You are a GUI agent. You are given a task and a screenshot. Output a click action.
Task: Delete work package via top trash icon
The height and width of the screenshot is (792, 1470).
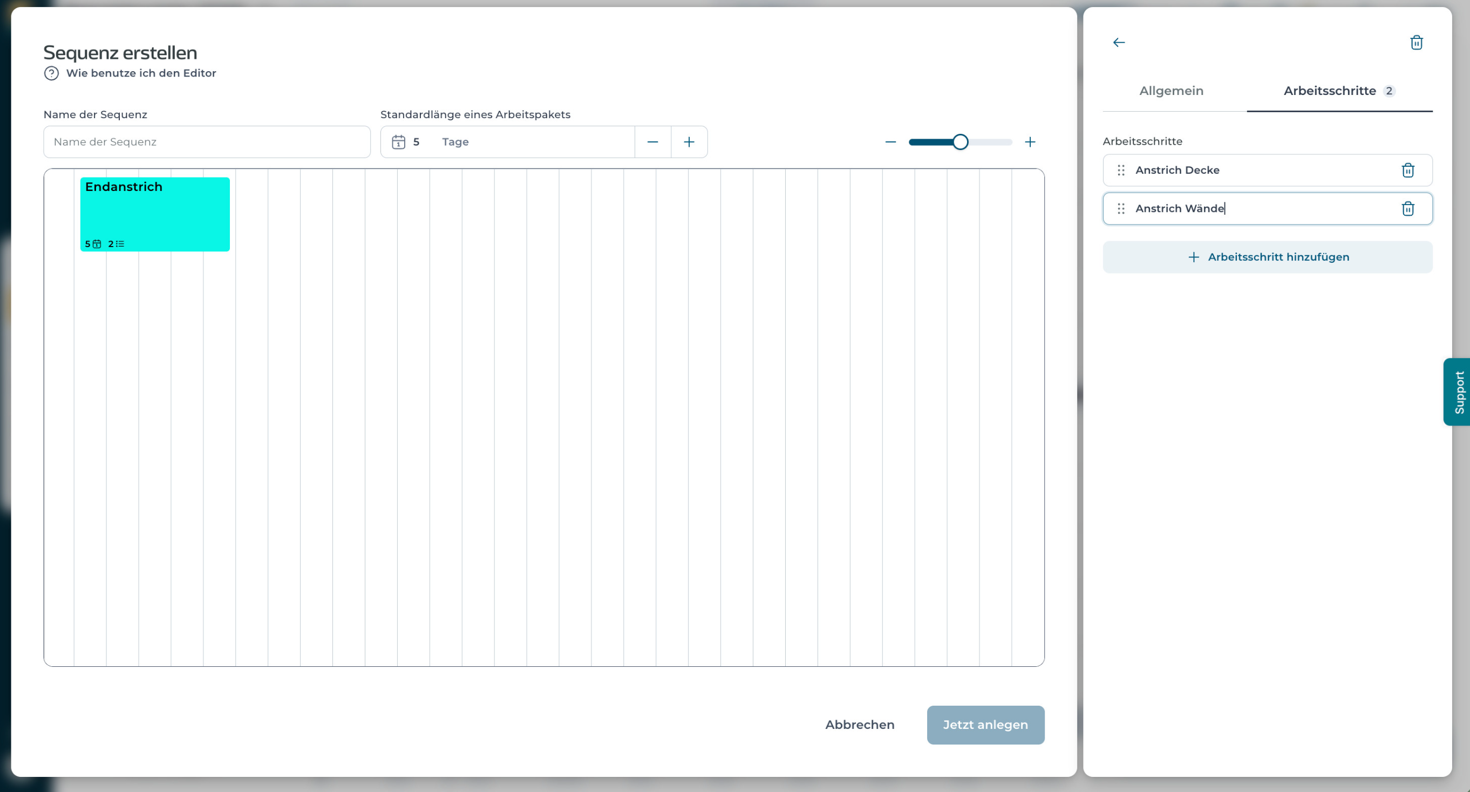[1417, 43]
